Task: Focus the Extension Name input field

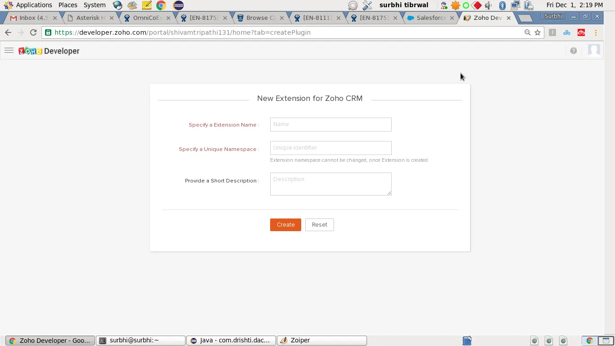Action: (x=331, y=124)
